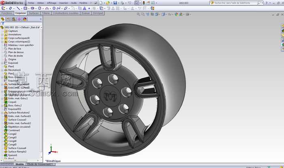Open the Line tool dropdown arrow
Image resolution: width=284 pixels, height=168 pixels.
(x=22, y=8)
